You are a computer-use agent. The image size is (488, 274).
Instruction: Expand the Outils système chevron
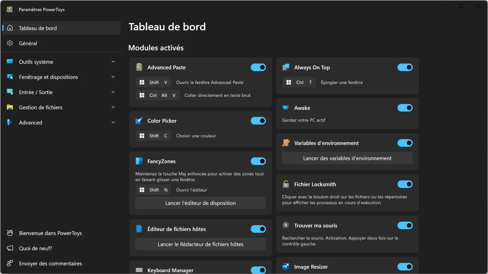[113, 62]
